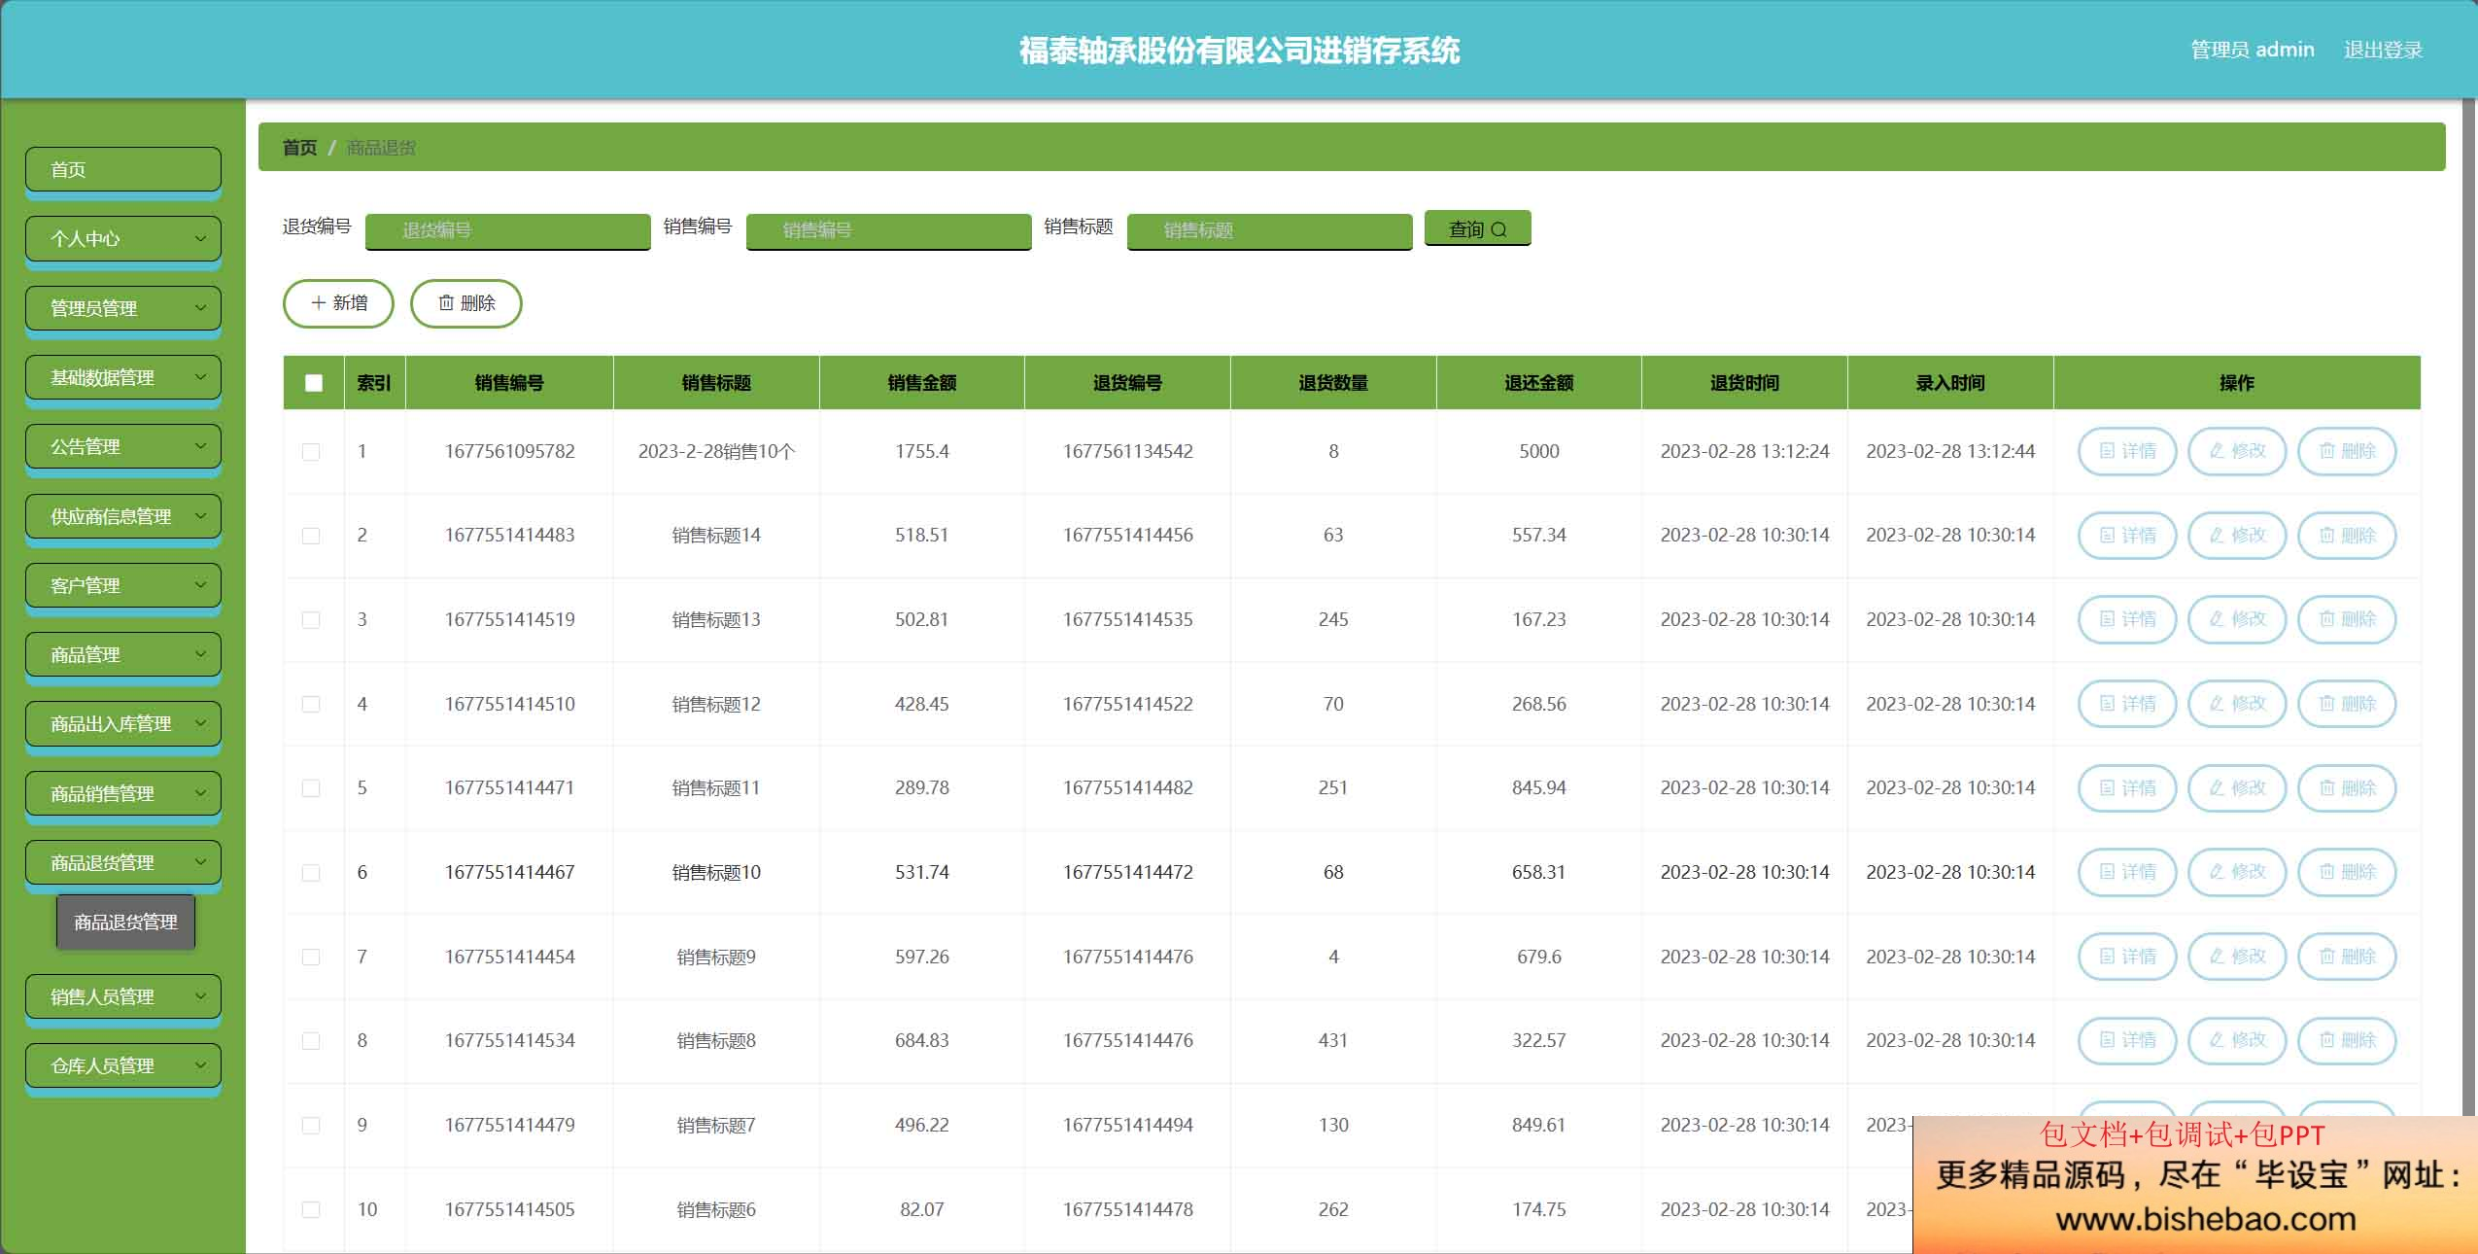This screenshot has height=1254, width=2478.
Task: Click 修改 for 销售标题10 row
Action: (x=2236, y=872)
